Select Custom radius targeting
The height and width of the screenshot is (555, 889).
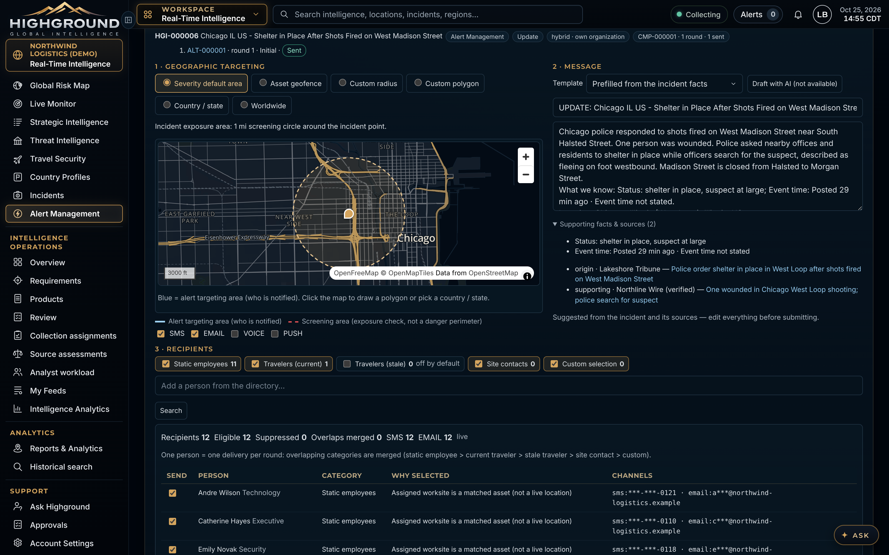(367, 83)
